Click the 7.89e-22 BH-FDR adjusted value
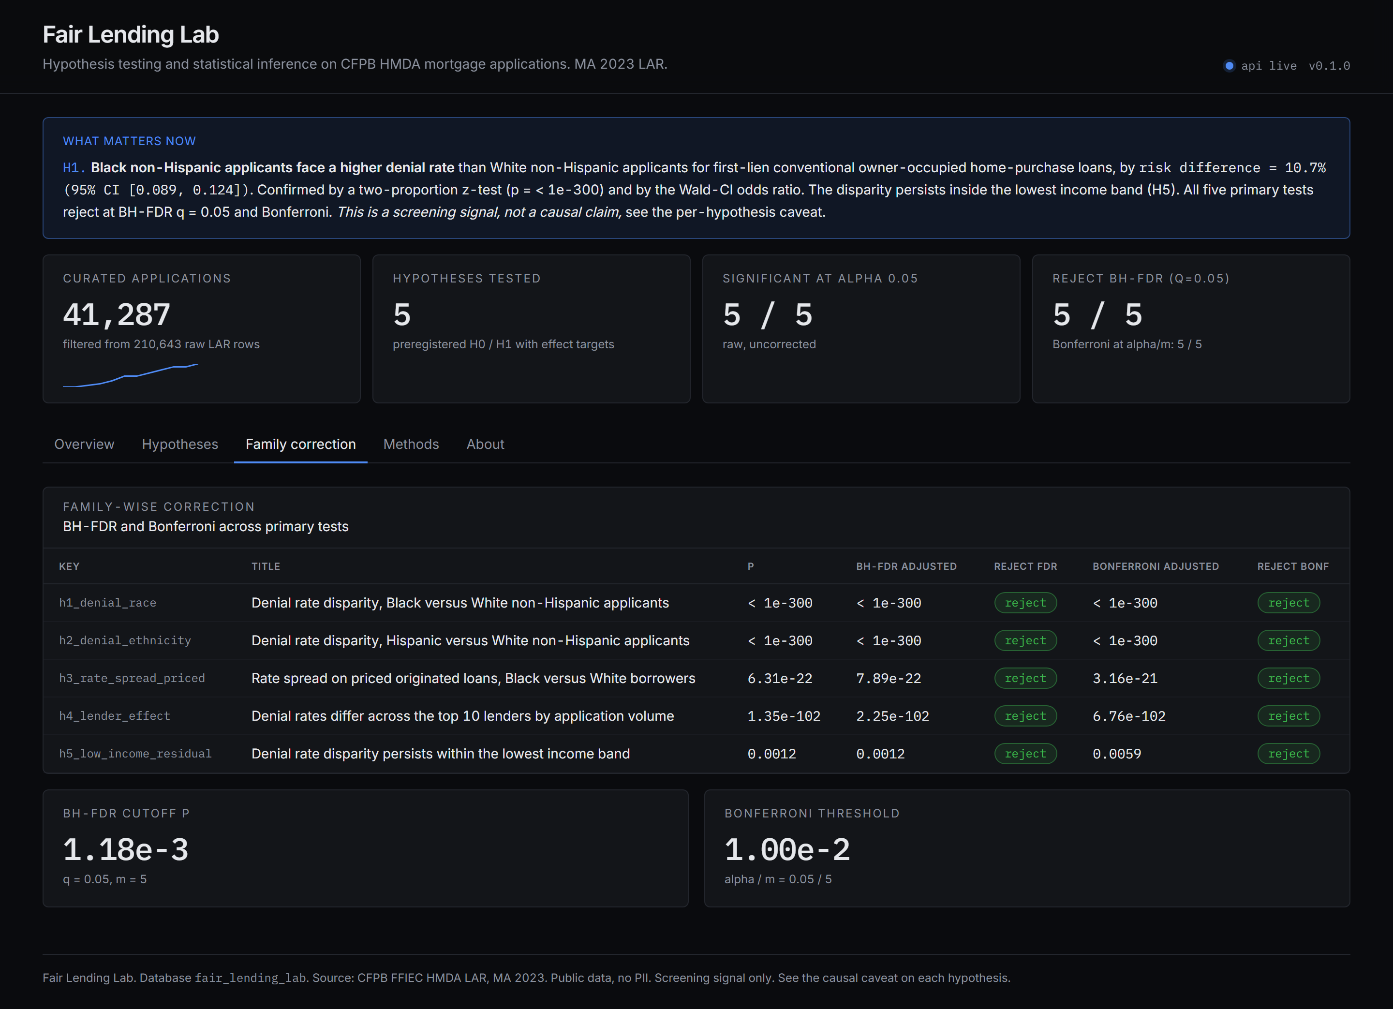The height and width of the screenshot is (1009, 1393). (889, 678)
